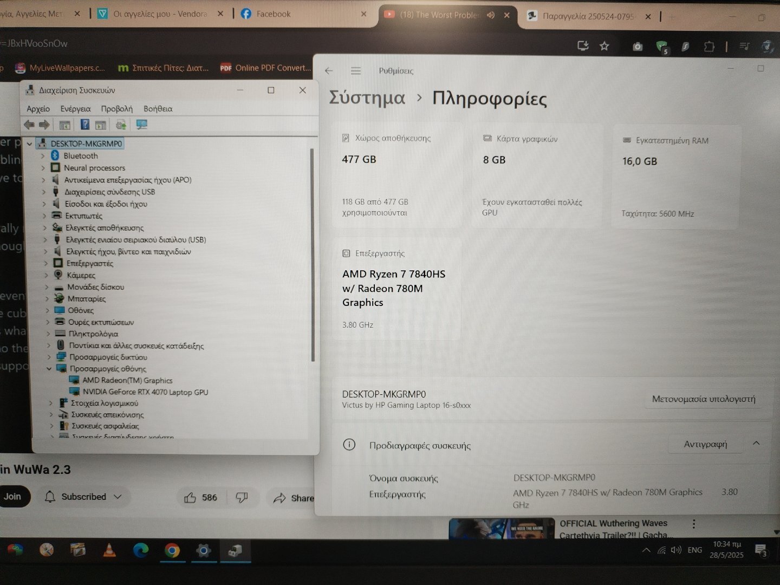The image size is (780, 585).
Task: Click the Settings window back arrow
Action: pos(329,71)
